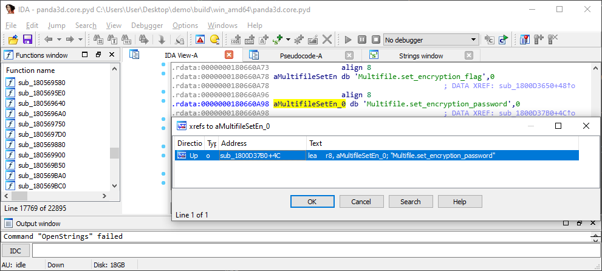602x271 pixels.
Task: Click the Address column header
Action: pos(262,143)
